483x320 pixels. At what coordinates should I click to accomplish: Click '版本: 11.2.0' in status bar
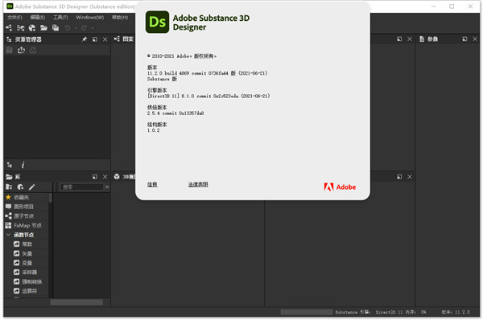pyautogui.click(x=456, y=312)
